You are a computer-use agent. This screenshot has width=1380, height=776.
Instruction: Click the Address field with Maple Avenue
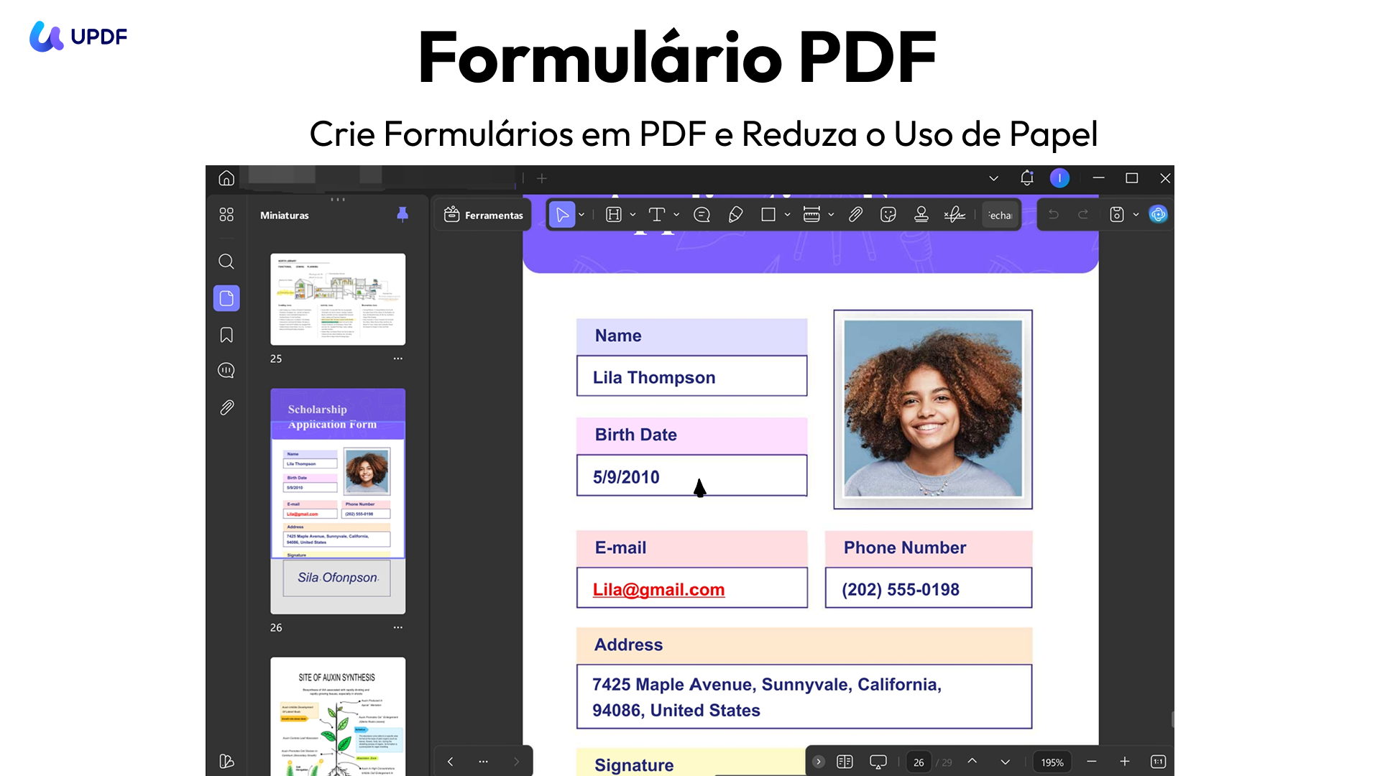coord(804,696)
